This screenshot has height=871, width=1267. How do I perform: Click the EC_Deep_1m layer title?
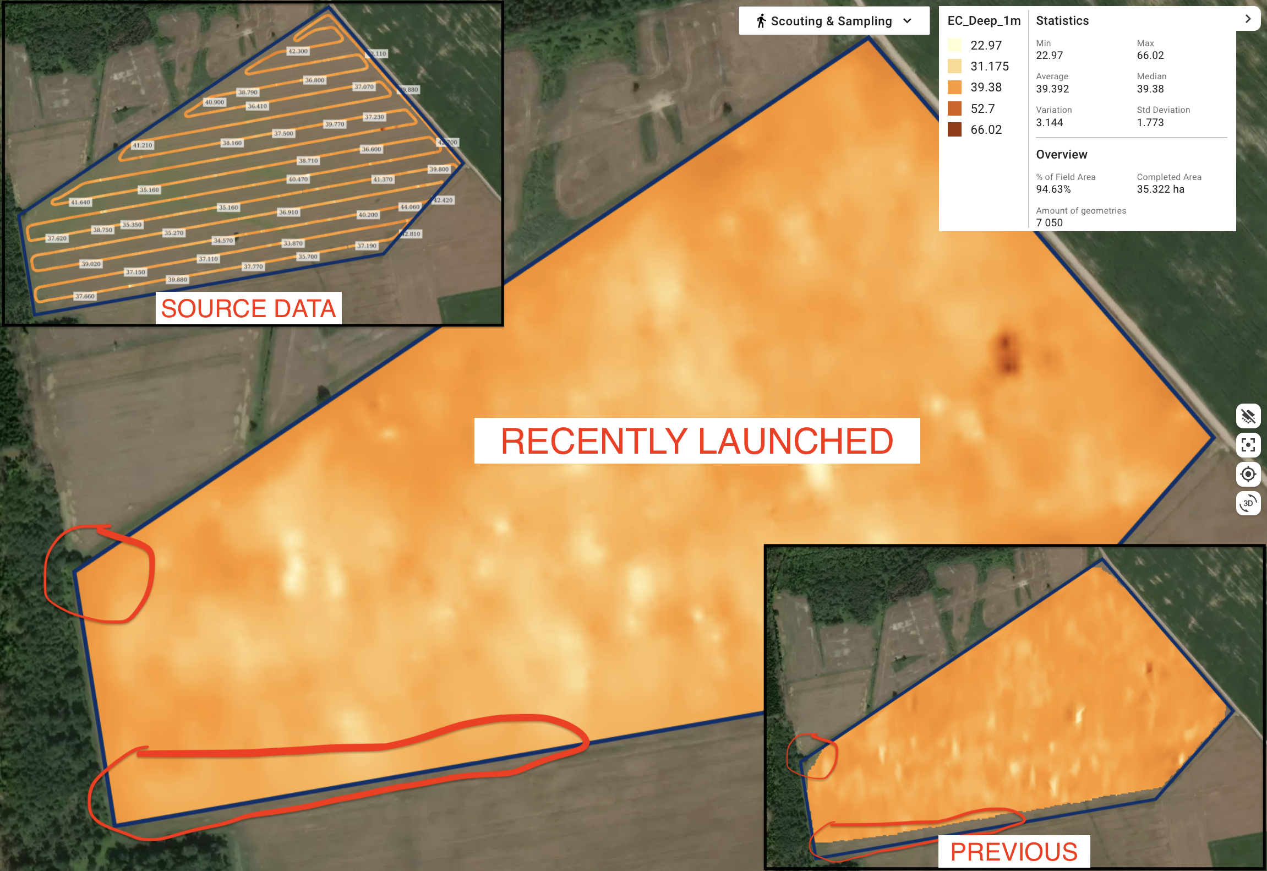point(984,21)
